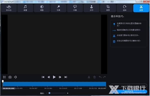
Task: Click the 缩放时间轴 zoom timeline tip
Action: click(x=129, y=30)
